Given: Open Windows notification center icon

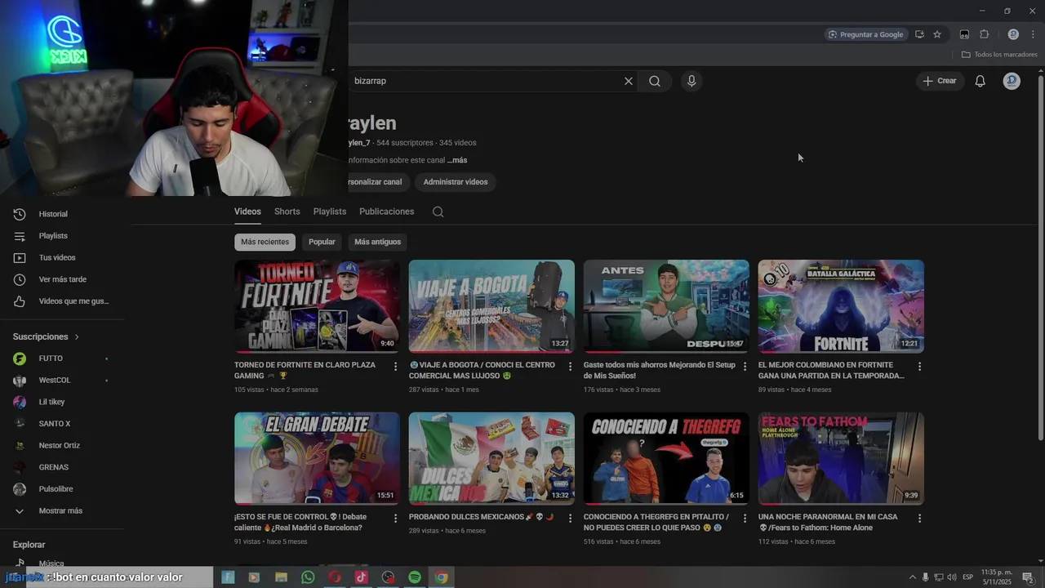Looking at the screenshot, I should tap(1029, 577).
